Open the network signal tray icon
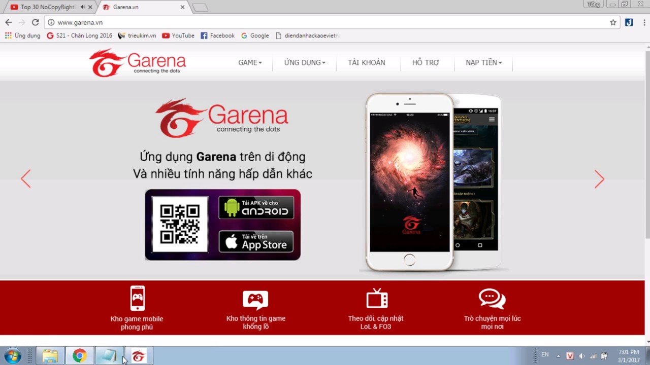This screenshot has height=365, width=650. point(593,356)
